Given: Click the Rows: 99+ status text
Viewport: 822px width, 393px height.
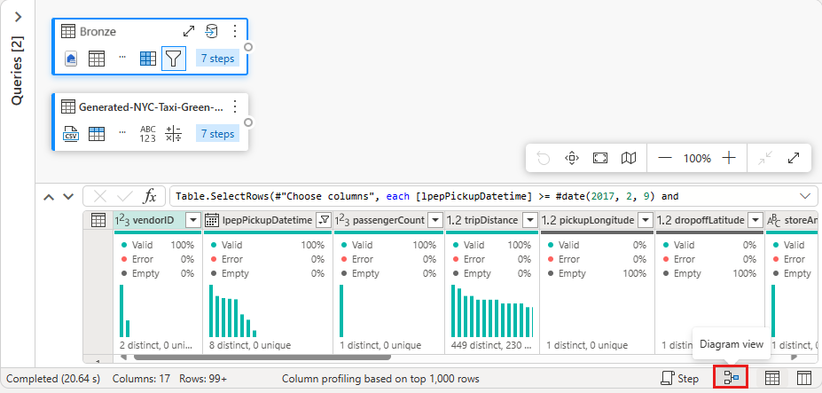Looking at the screenshot, I should click(203, 378).
